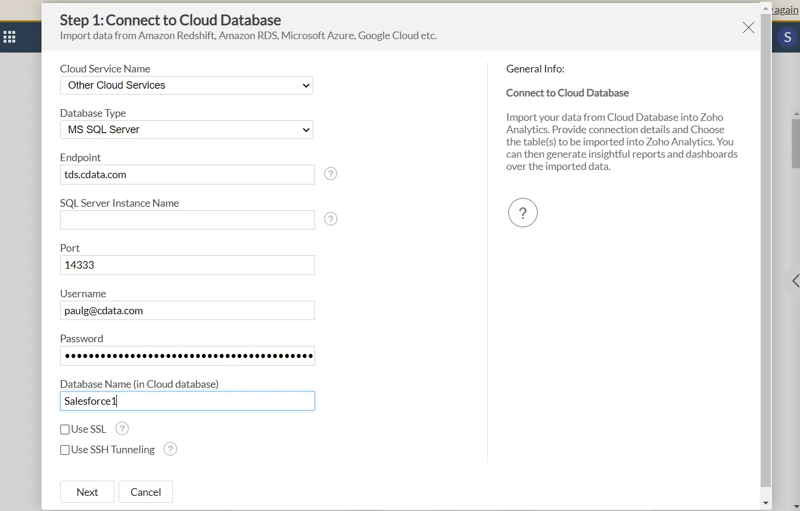The image size is (800, 511).
Task: Collapse the right panel using the edge chevron
Action: pyautogui.click(x=795, y=281)
